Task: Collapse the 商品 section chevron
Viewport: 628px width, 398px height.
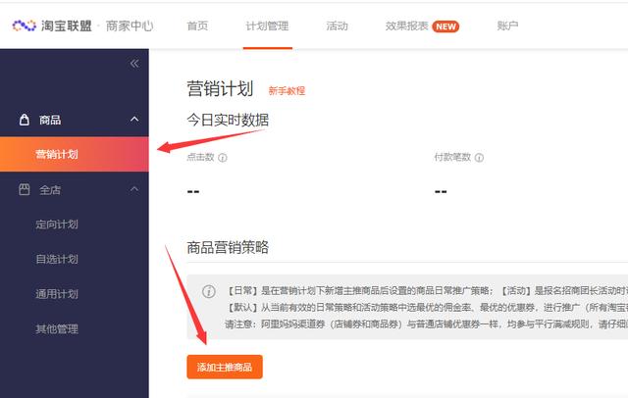Action: coord(134,120)
